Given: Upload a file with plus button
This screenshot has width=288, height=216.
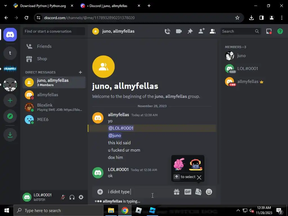Looking at the screenshot, I should 100,192.
